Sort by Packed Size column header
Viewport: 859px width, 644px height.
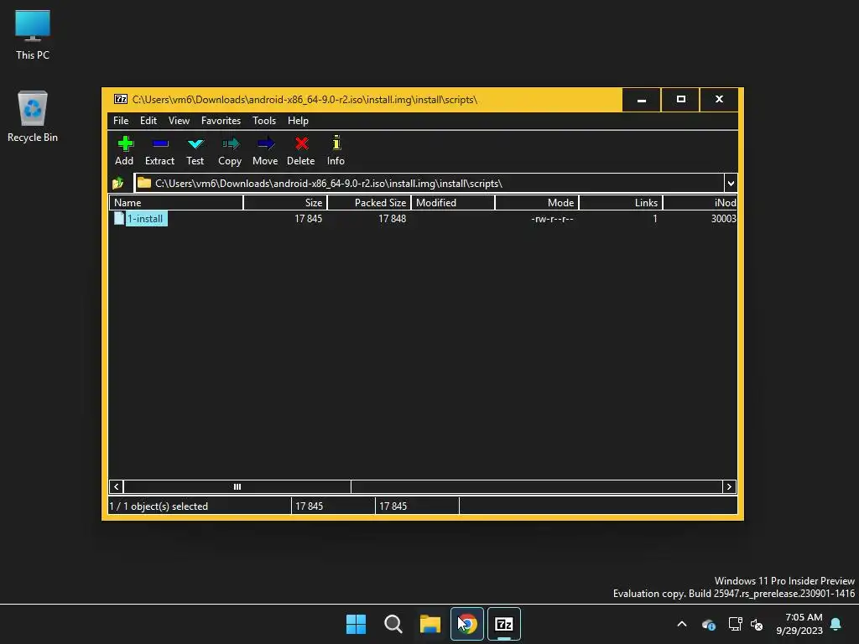[x=369, y=203]
